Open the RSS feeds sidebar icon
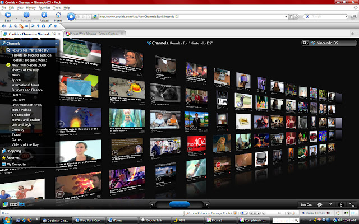 21,26
